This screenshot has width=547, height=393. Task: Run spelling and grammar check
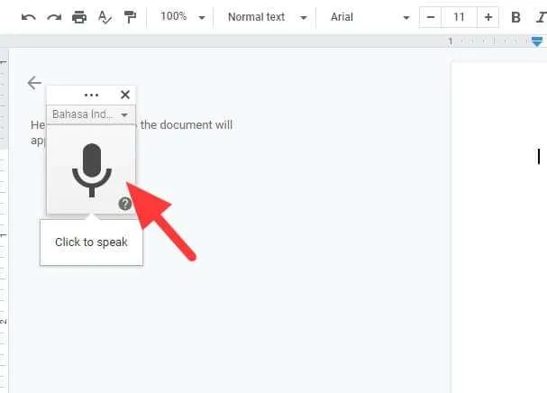[x=105, y=17]
